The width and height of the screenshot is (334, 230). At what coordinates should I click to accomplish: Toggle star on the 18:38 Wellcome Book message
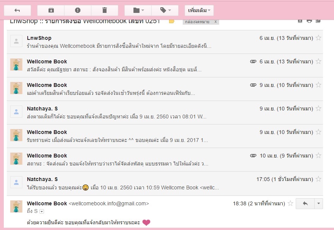290,204
